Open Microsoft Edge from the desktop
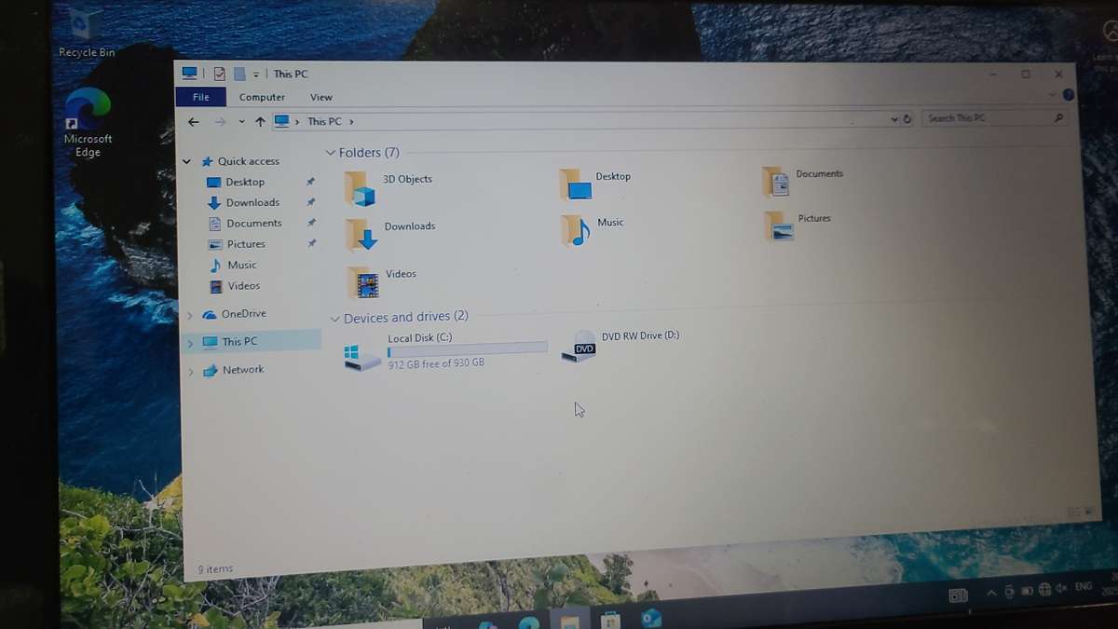The image size is (1118, 629). tap(87, 104)
